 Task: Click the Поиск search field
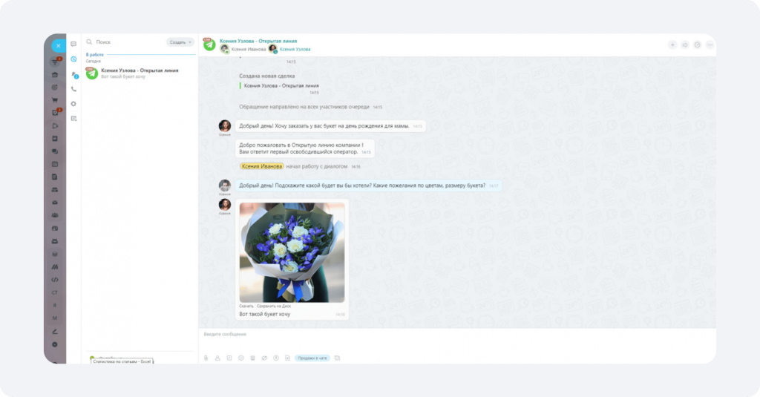[x=128, y=42]
